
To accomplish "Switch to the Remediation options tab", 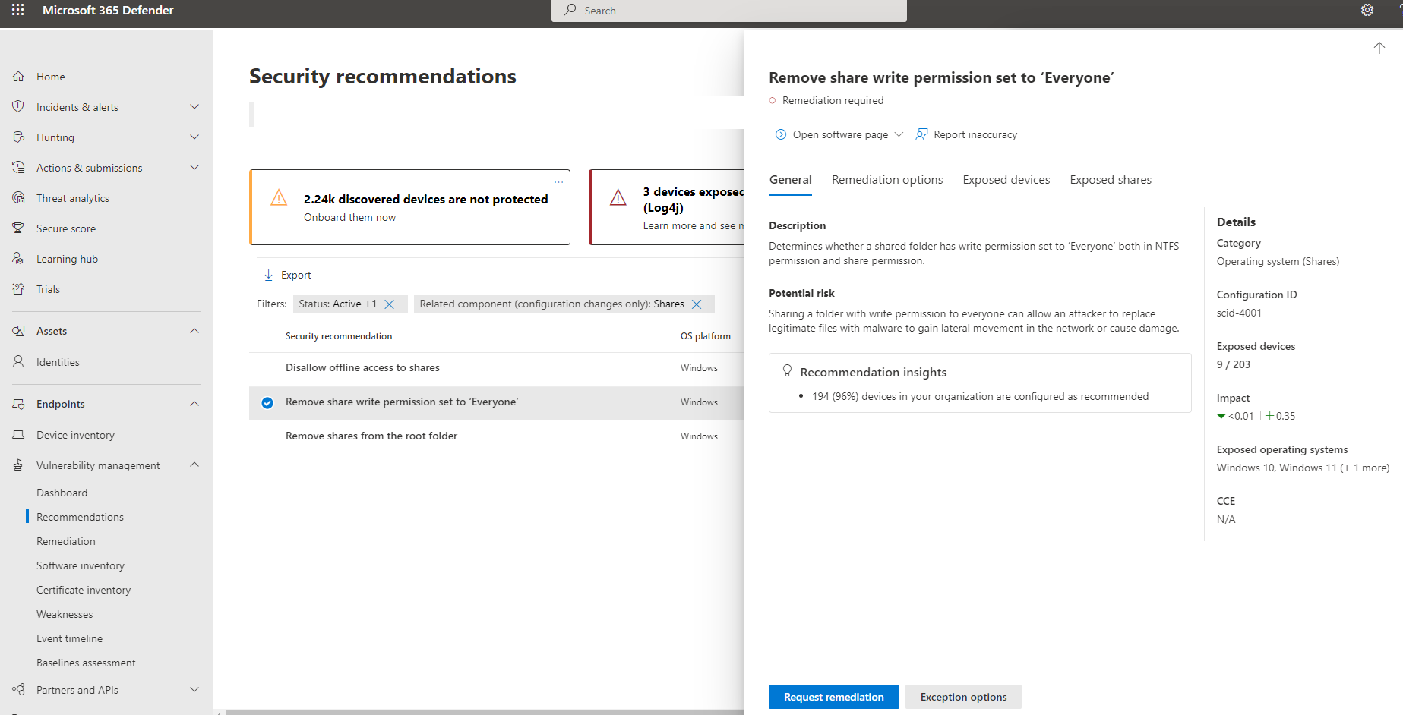I will 887,180.
